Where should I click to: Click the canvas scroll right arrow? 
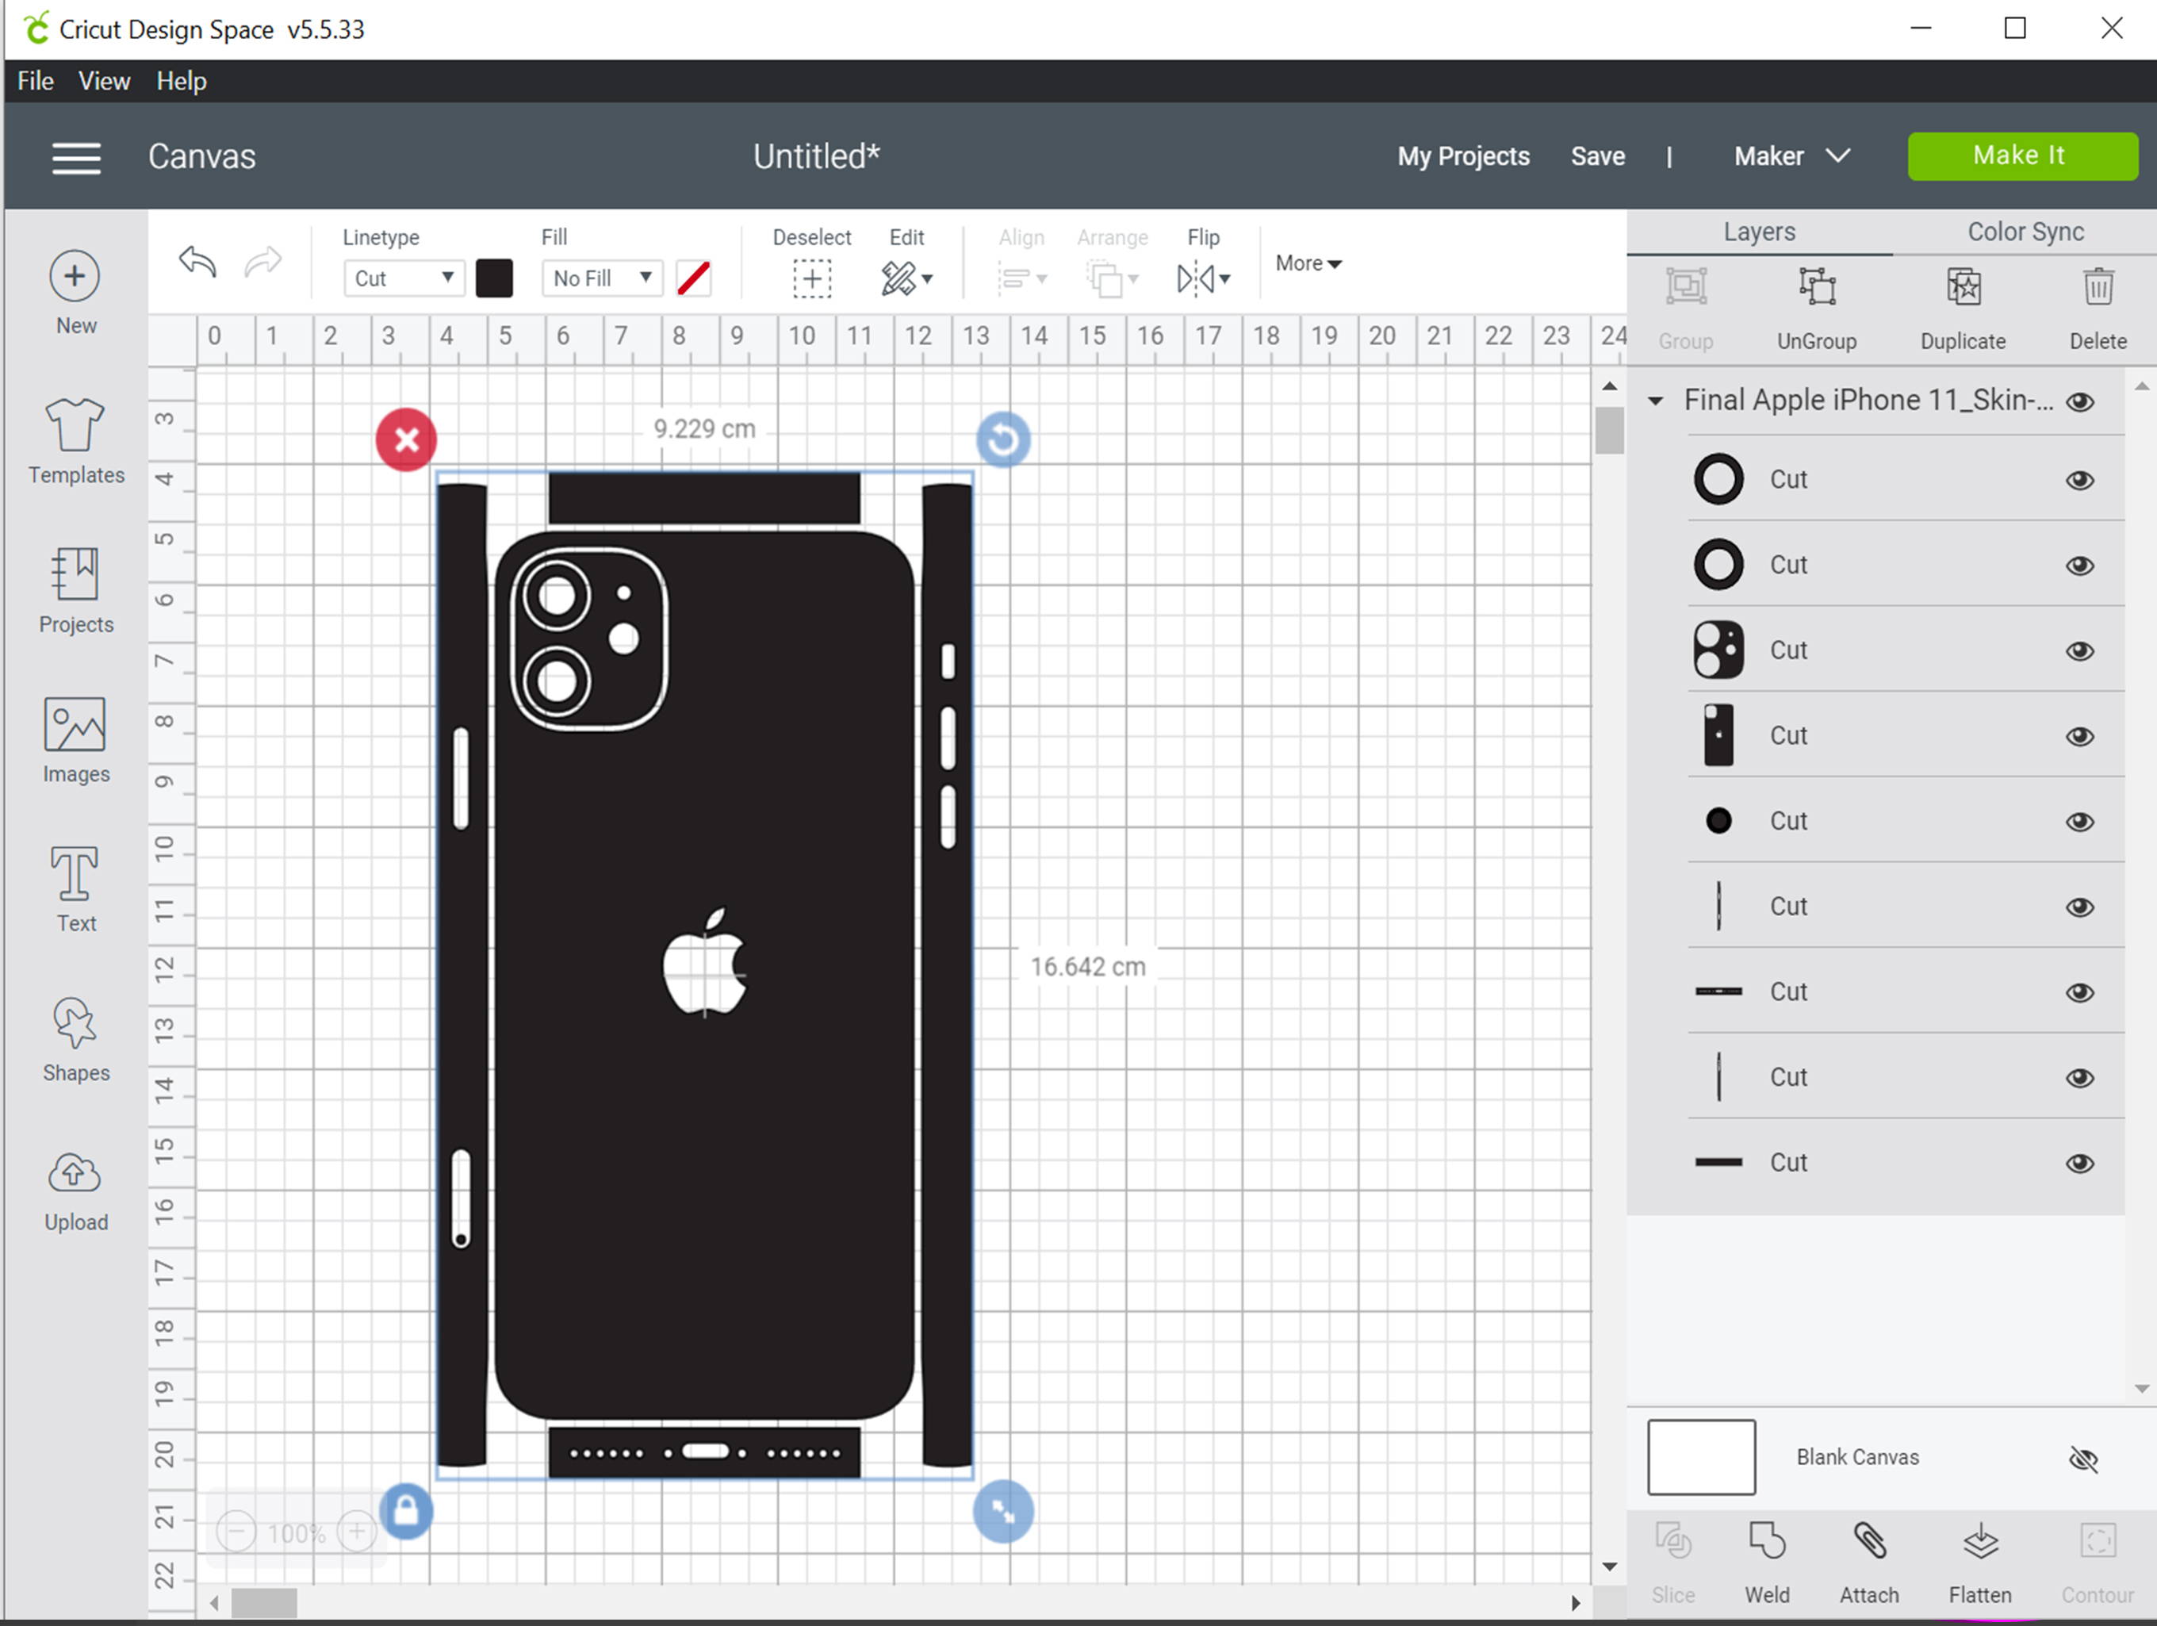point(1575,1602)
